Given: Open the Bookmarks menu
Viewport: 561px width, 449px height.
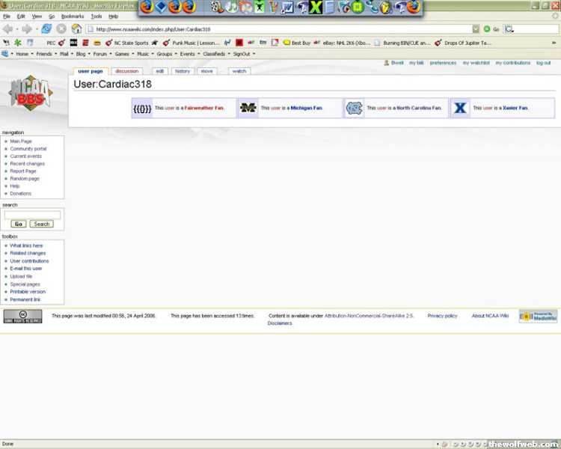Looking at the screenshot, I should [x=73, y=16].
